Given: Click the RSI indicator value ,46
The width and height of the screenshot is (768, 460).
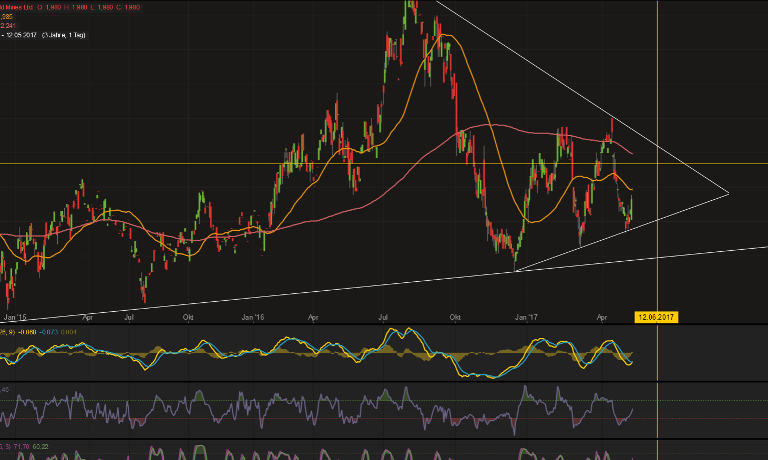Looking at the screenshot, I should 5,390.
